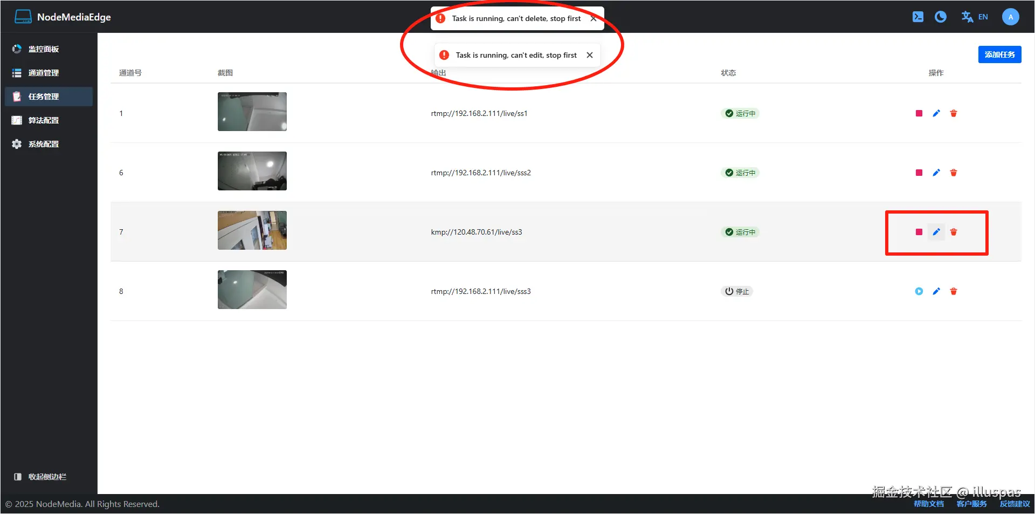Click the 运行中 status badge on channel 6
The width and height of the screenshot is (1035, 514).
tap(740, 173)
